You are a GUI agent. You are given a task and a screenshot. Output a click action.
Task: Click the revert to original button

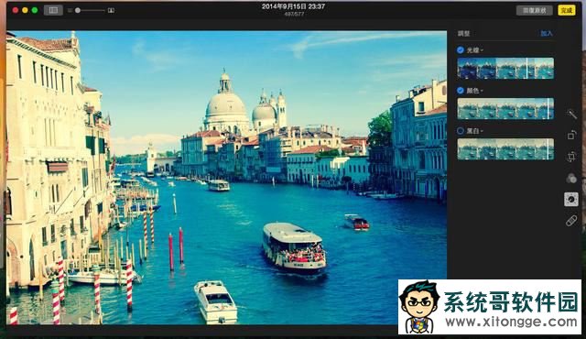pos(534,10)
